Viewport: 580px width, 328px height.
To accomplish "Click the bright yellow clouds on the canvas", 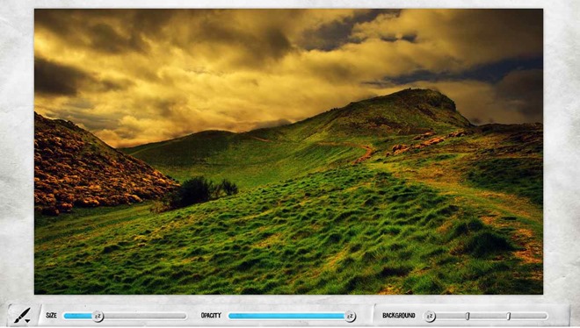I will coord(222,92).
